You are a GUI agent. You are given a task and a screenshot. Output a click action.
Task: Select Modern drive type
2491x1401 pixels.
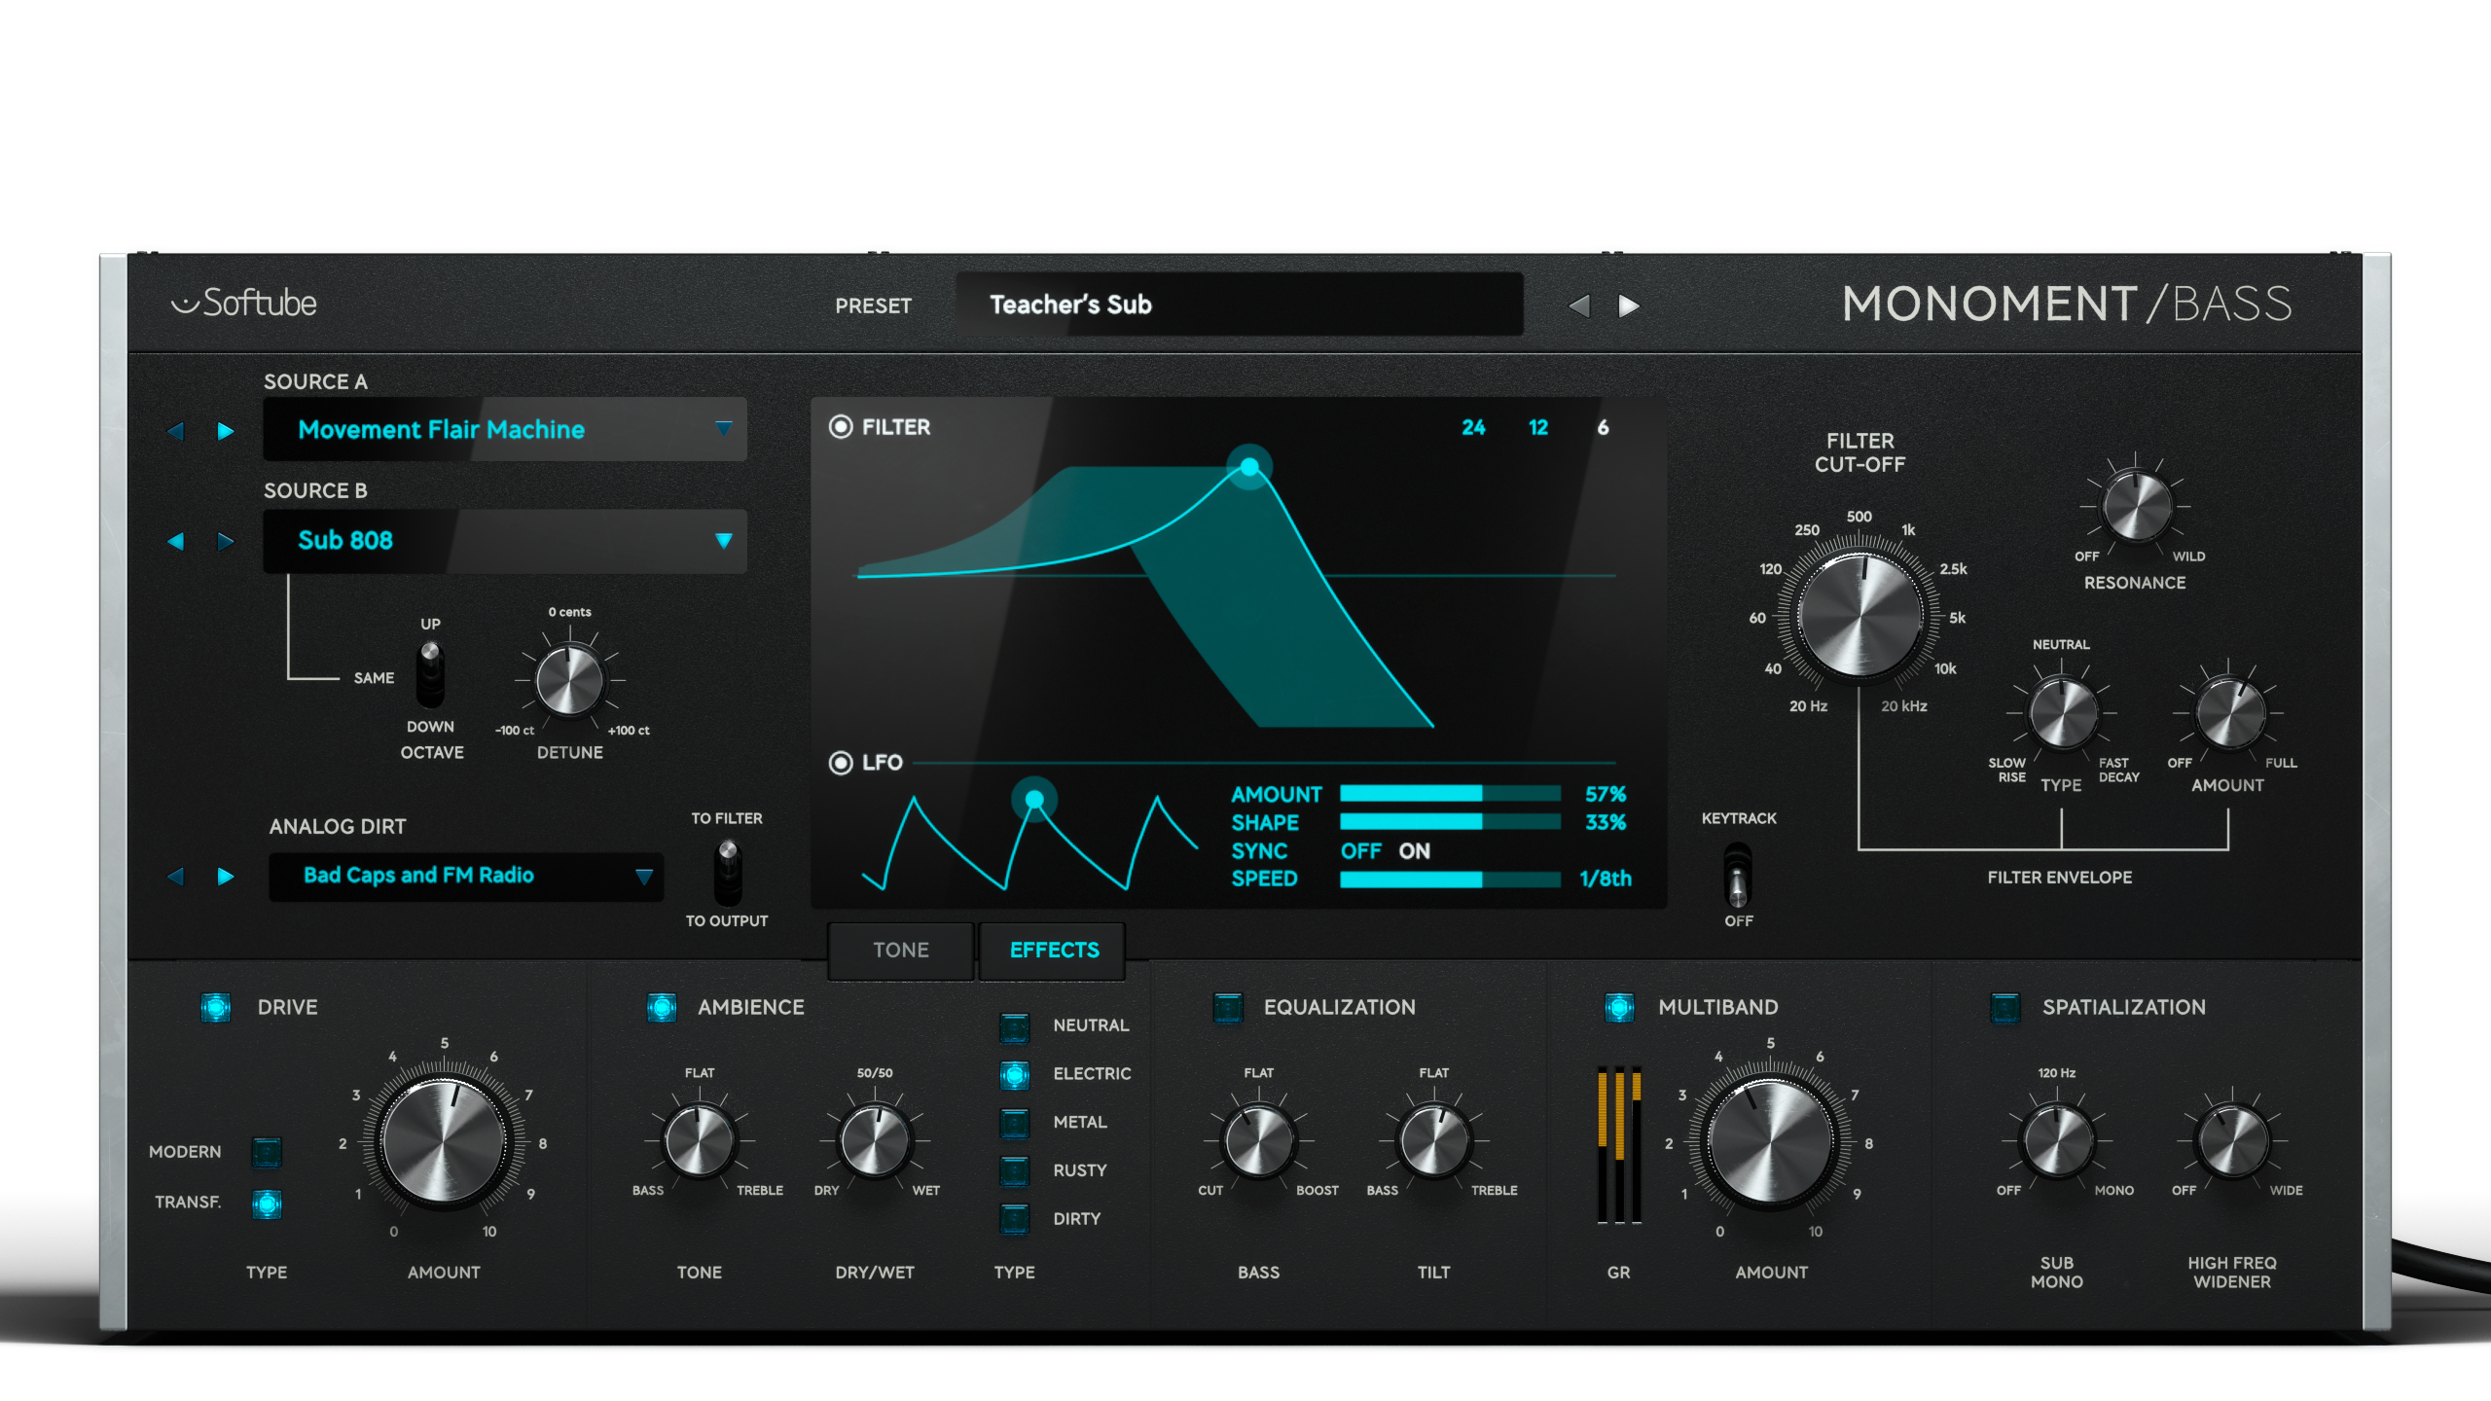pos(267,1152)
